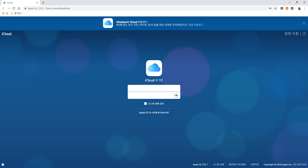The width and height of the screenshot is (308, 168).
Task: Close the iCloud browser tab
Action: (37, 3)
